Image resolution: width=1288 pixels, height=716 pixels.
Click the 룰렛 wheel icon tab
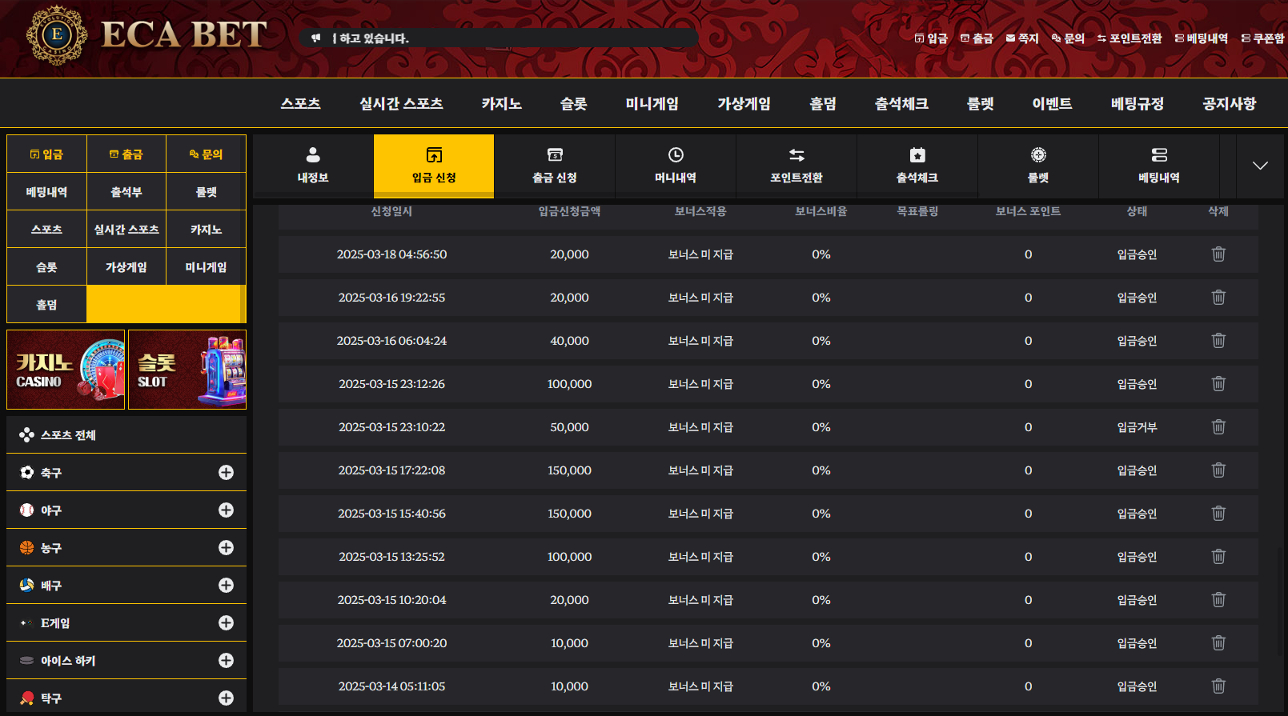(x=1038, y=165)
